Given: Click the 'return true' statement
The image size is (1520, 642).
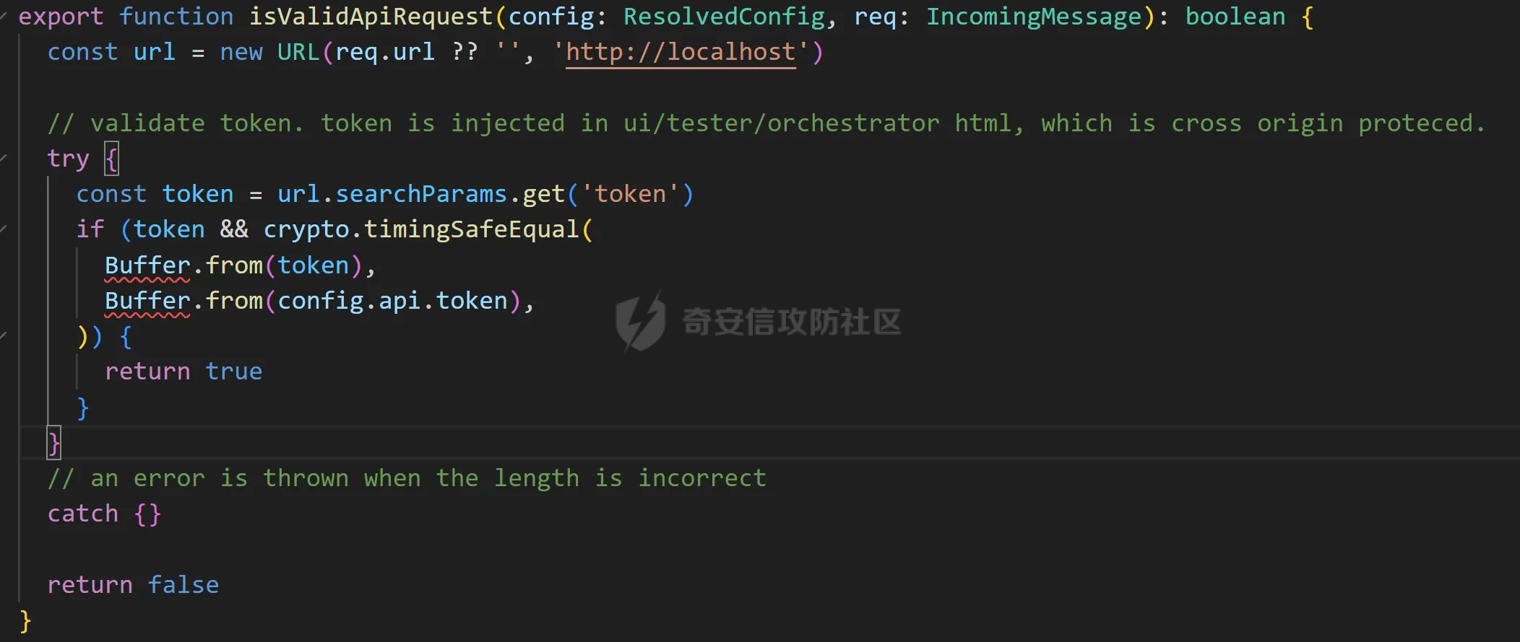Looking at the screenshot, I should tap(183, 371).
